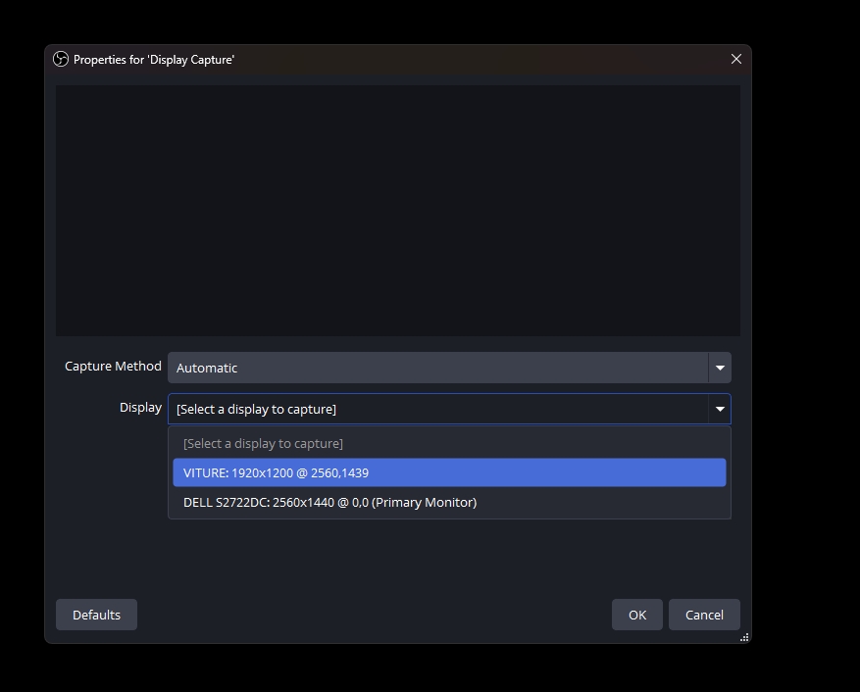Confirm with the OK button
Viewport: 860px width, 692px height.
637,615
